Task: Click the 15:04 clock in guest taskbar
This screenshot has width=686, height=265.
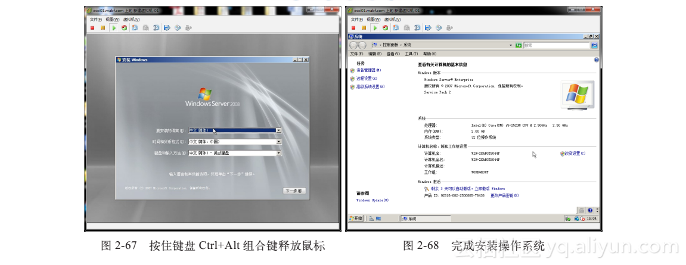Action: [591, 219]
